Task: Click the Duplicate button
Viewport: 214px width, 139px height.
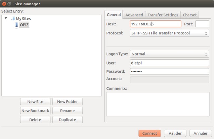Action: pos(67,120)
